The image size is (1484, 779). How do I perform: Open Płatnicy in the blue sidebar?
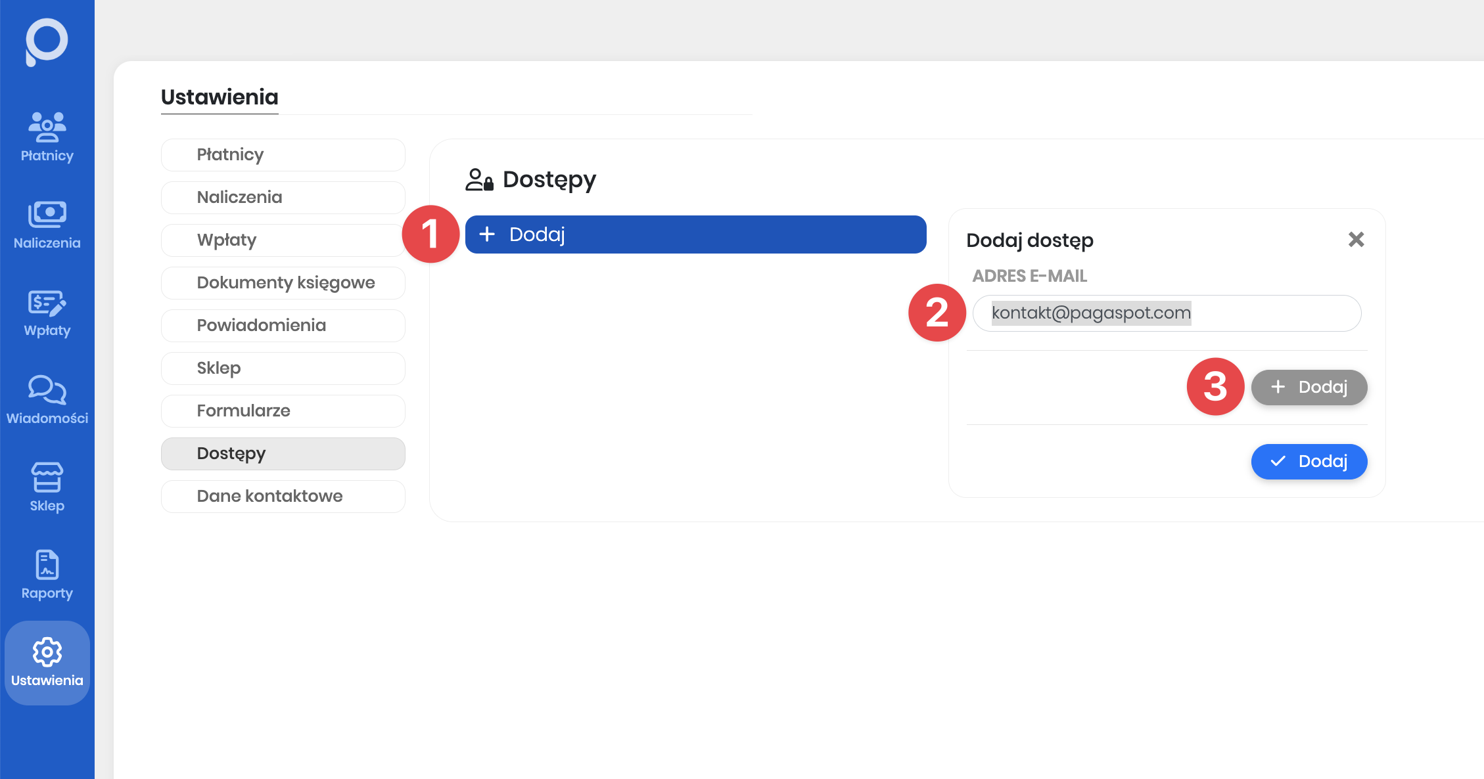pos(47,137)
